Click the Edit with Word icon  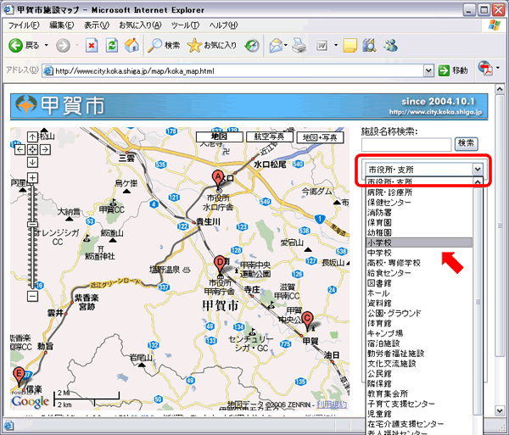coord(322,46)
